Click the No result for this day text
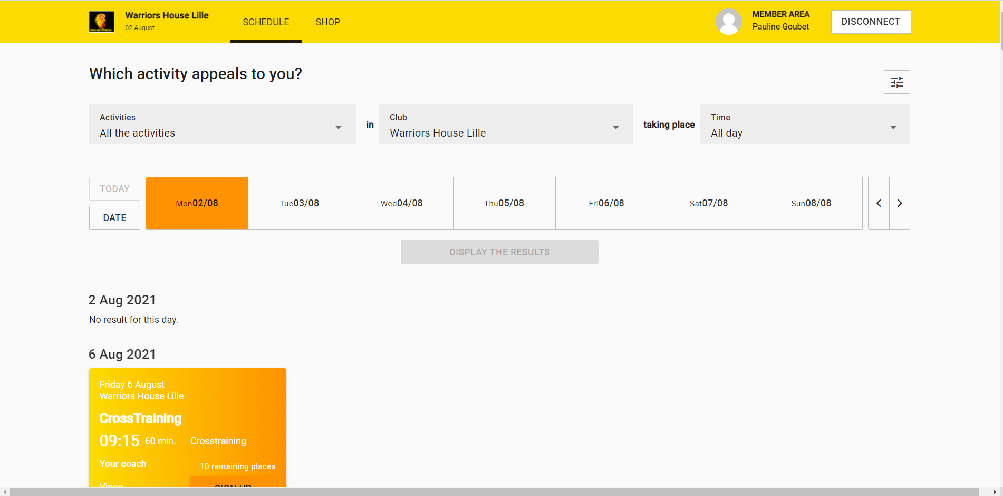Screen dimensions: 1003x496 (133, 320)
